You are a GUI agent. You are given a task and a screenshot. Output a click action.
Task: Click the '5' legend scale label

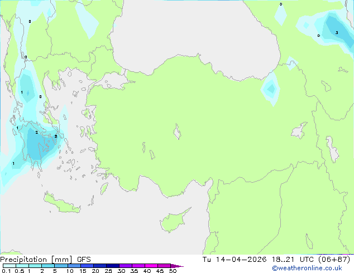click(55, 271)
